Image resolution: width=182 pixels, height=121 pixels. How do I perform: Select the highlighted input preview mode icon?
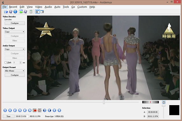coord(38,12)
